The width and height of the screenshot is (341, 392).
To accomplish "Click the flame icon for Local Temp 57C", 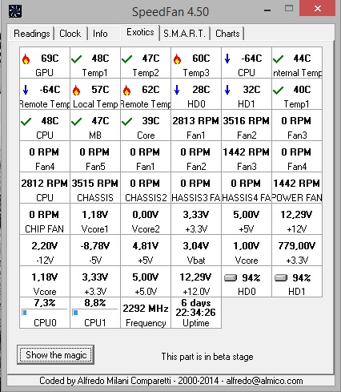I will click(76, 91).
